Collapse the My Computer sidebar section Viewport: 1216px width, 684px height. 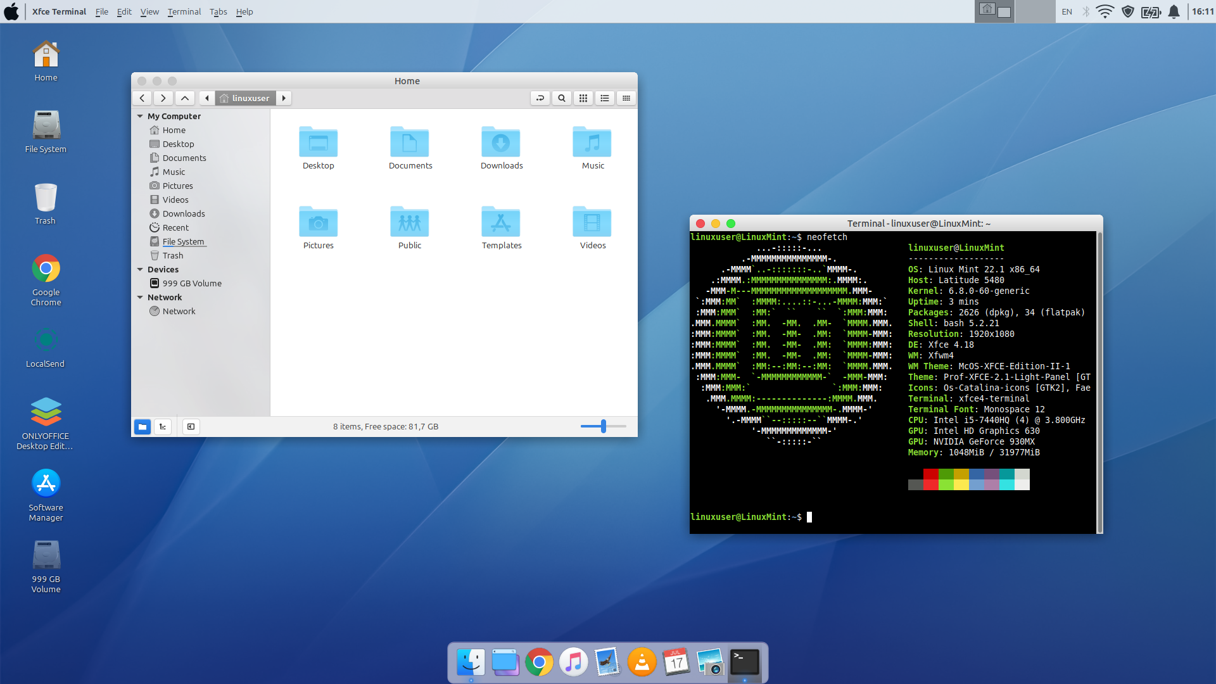[140, 117]
